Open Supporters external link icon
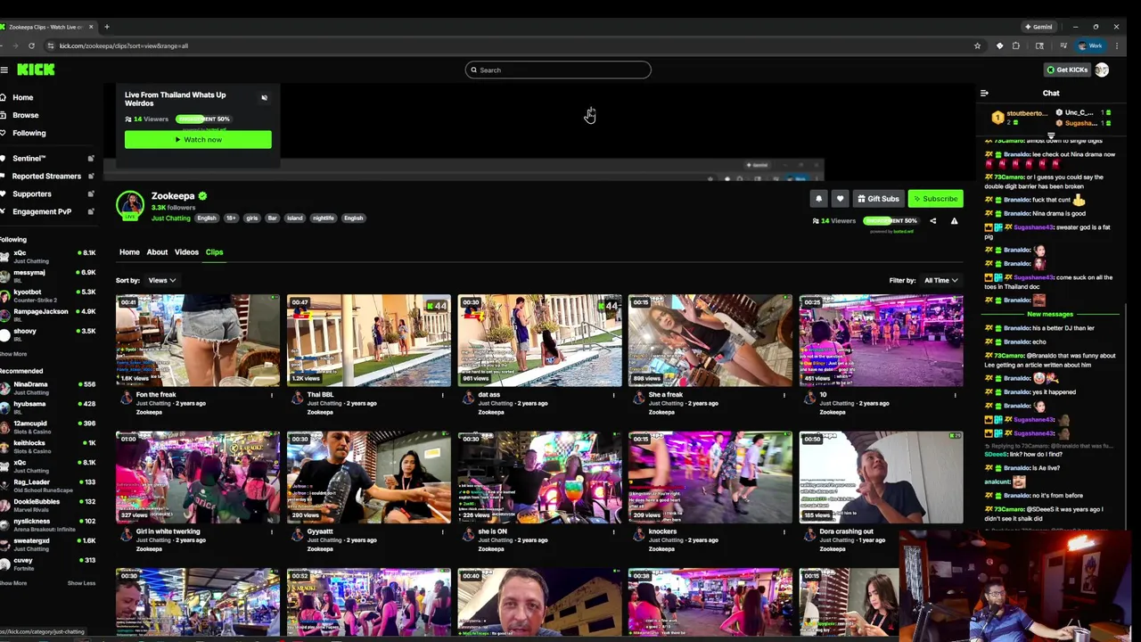The height and width of the screenshot is (642, 1141). pyautogui.click(x=91, y=193)
